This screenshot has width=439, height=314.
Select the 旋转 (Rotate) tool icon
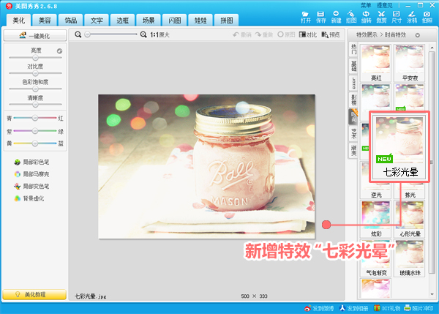pyautogui.click(x=367, y=15)
